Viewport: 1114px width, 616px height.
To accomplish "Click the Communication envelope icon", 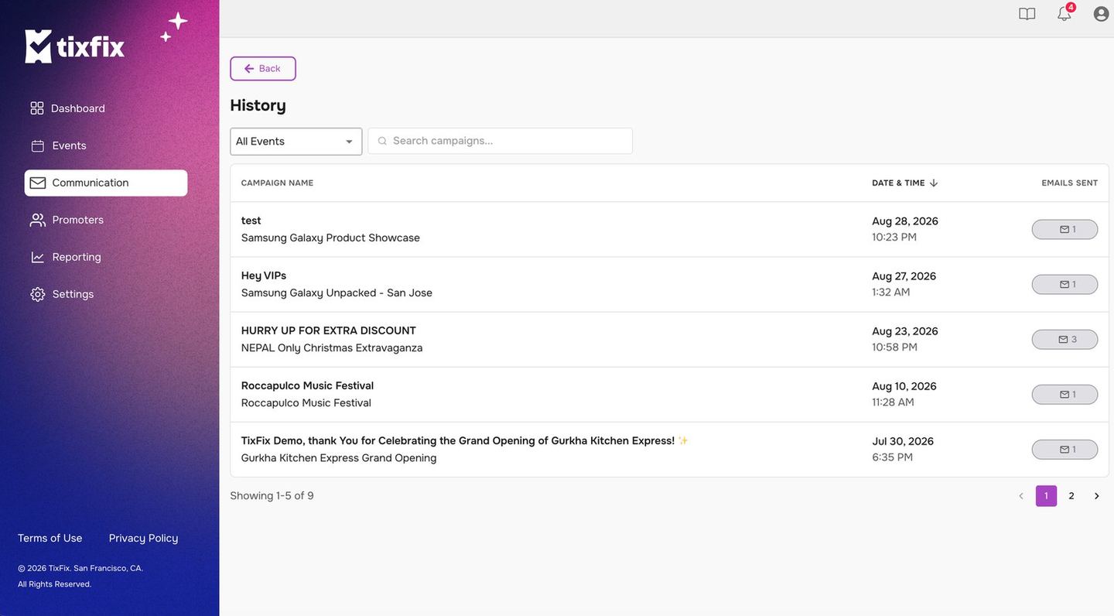I will 37,183.
